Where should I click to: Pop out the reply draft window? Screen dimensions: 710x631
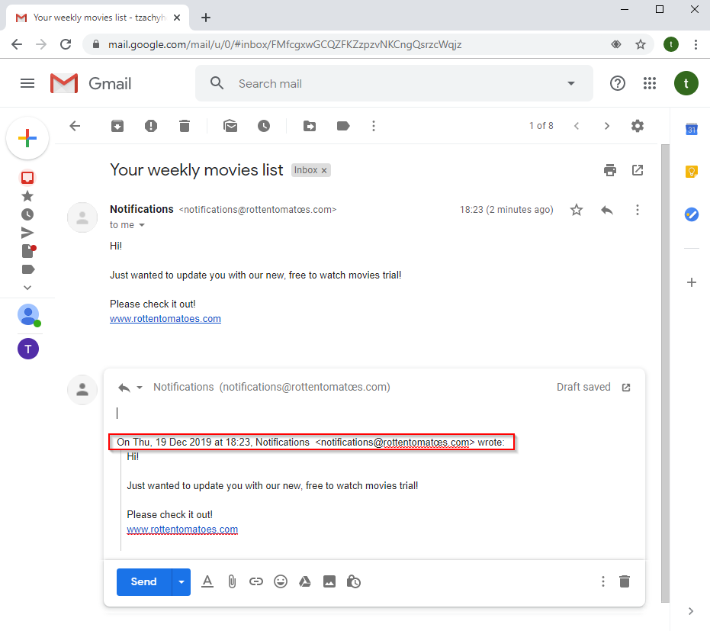[626, 388]
